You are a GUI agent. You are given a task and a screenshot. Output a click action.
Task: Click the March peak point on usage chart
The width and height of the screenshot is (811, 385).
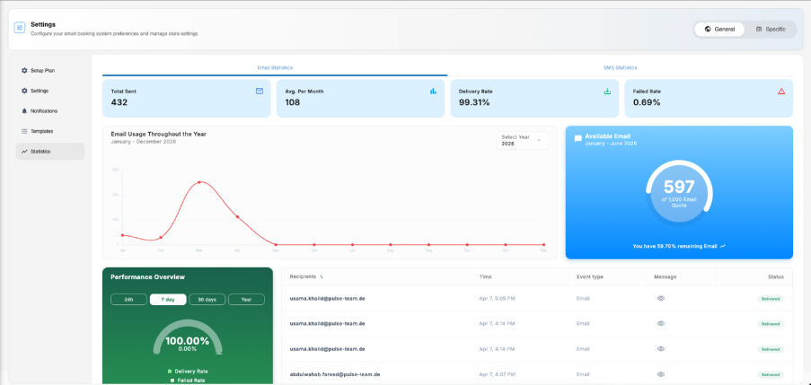pos(199,182)
